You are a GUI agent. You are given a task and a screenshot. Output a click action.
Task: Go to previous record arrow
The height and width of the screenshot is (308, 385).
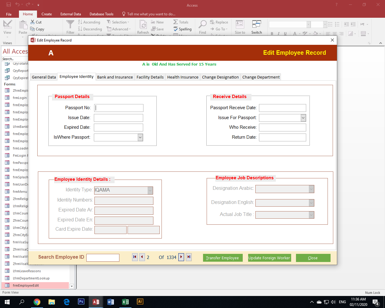pos(142,257)
